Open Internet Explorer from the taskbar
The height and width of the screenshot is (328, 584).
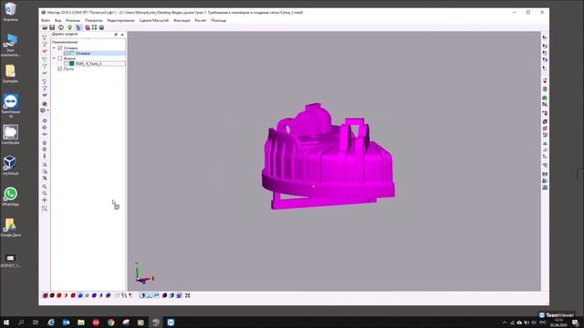pos(51,323)
